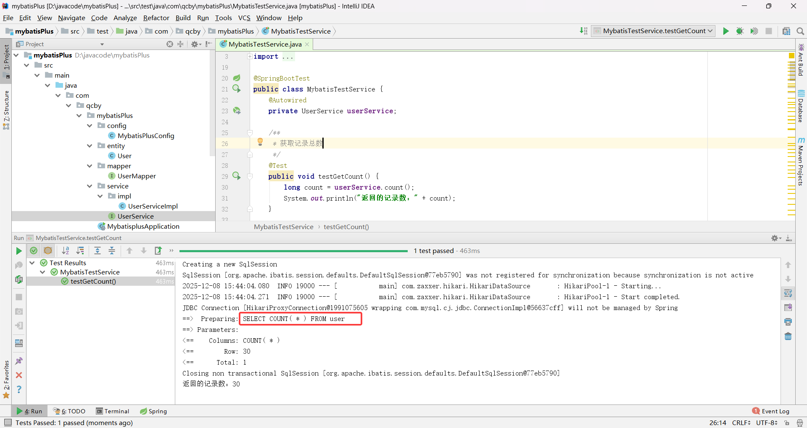The width and height of the screenshot is (807, 428).
Task: Open the Refactor menu
Action: pyautogui.click(x=156, y=18)
